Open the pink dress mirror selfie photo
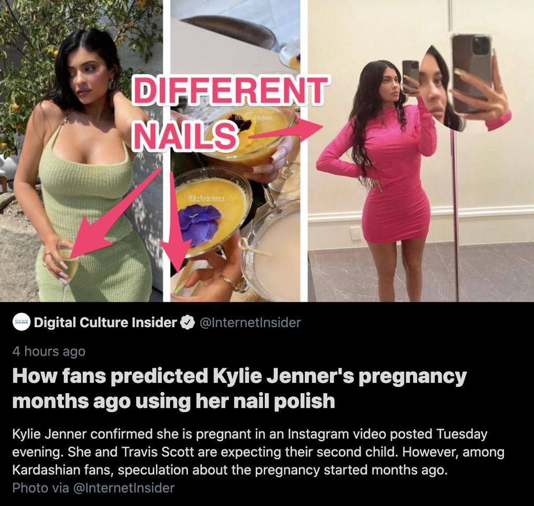534x506 pixels. (x=421, y=151)
